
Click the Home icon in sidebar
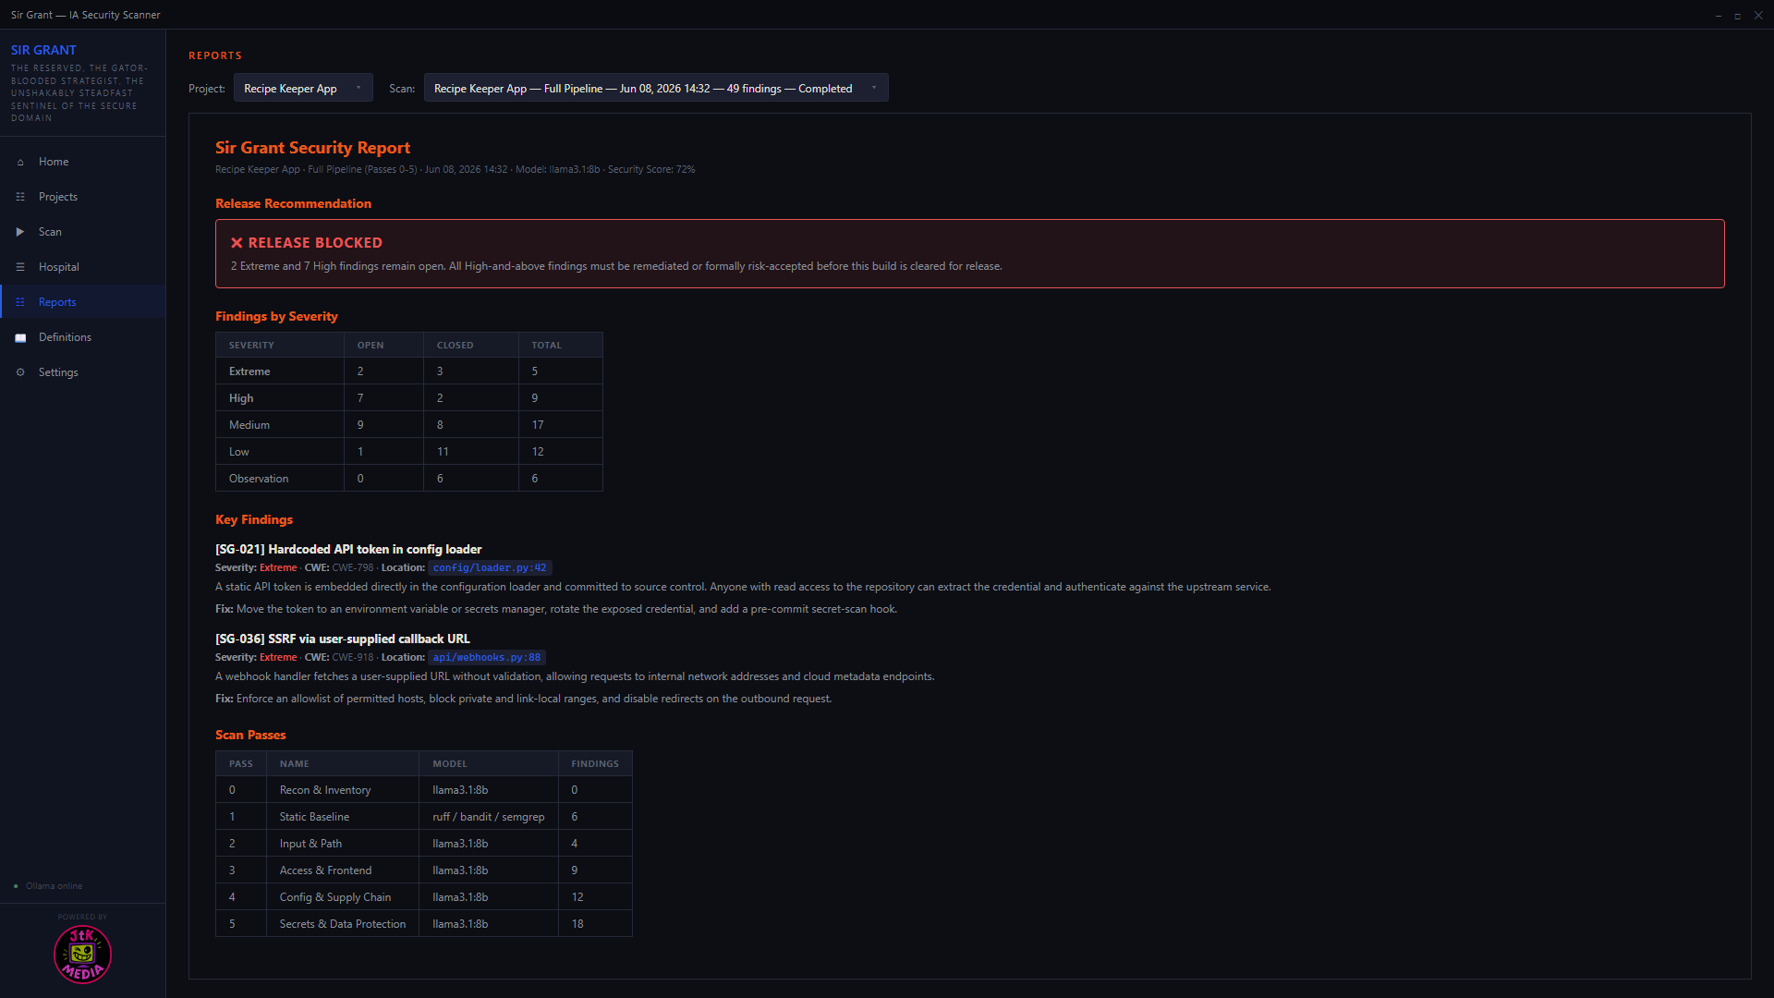click(x=20, y=162)
